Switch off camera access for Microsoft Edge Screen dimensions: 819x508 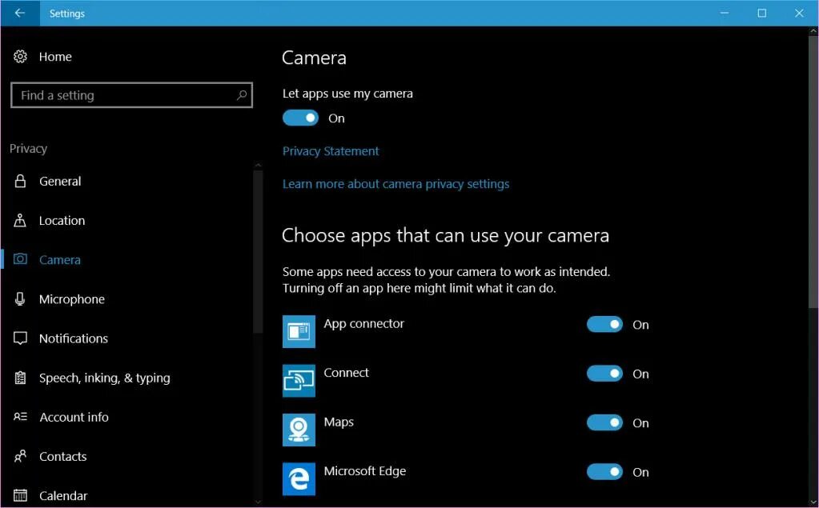pos(604,473)
